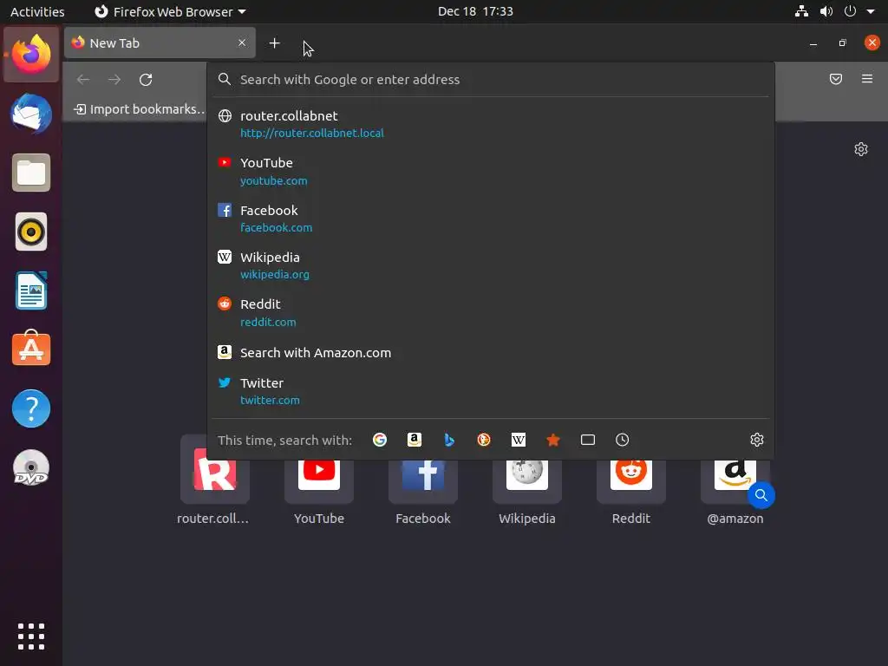Viewport: 888px width, 666px height.
Task: Open Facebook suggestion in dropdown
Action: point(491,219)
